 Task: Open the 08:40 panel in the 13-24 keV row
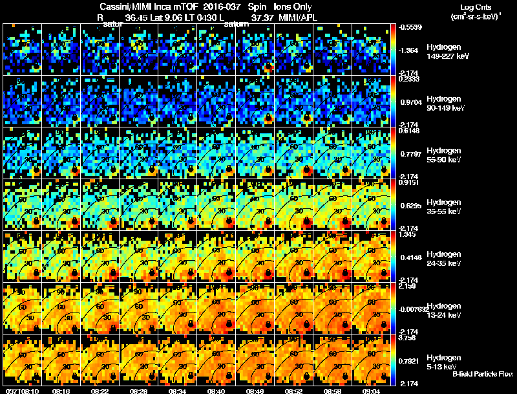click(x=216, y=308)
